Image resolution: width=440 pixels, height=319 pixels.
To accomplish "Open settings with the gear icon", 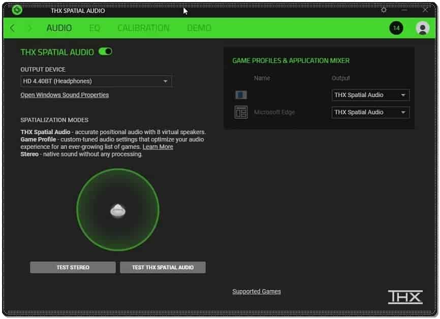I will click(384, 10).
